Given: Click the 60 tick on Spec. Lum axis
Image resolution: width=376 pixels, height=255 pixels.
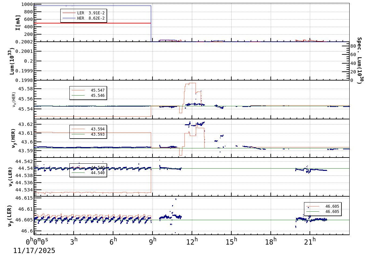Looking at the screenshot, I should click(x=353, y=55).
